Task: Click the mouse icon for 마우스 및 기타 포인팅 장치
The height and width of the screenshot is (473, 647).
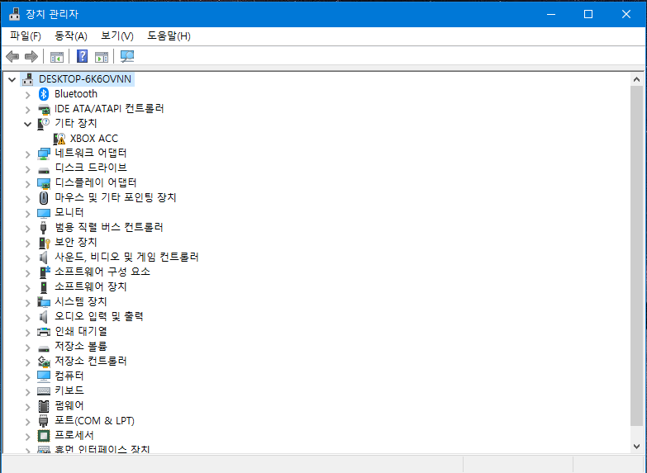Action: point(43,198)
